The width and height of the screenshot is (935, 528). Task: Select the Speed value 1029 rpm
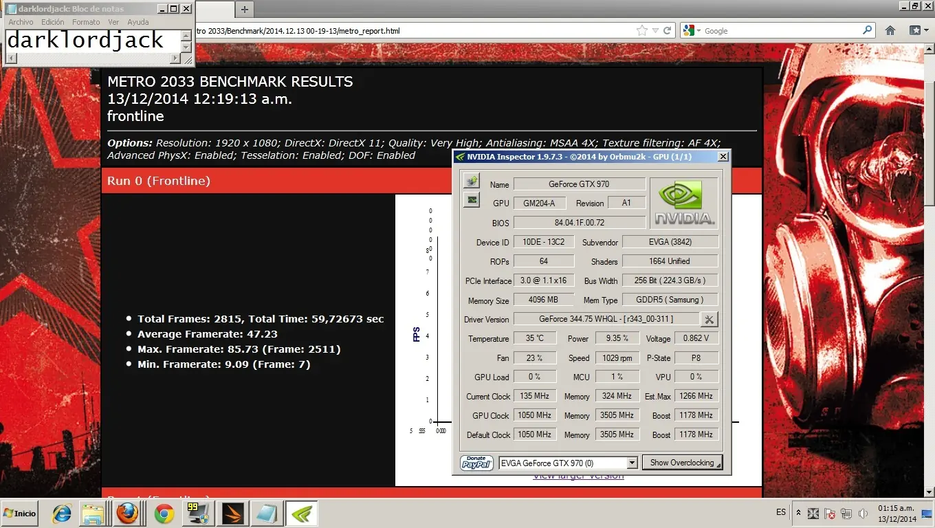(617, 357)
